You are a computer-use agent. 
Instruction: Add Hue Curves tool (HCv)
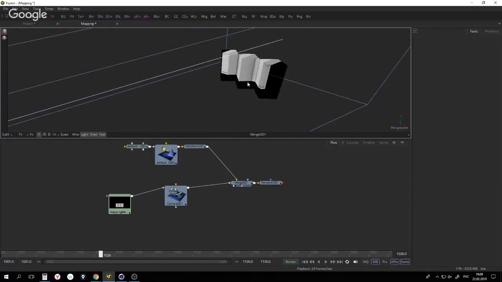click(x=194, y=16)
